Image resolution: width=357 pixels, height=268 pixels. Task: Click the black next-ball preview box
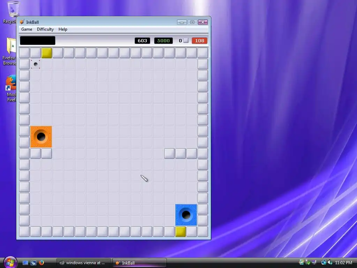point(38,40)
